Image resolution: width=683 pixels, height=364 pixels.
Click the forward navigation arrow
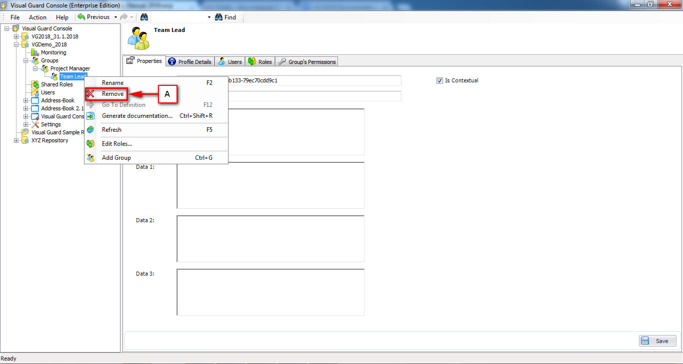(123, 16)
